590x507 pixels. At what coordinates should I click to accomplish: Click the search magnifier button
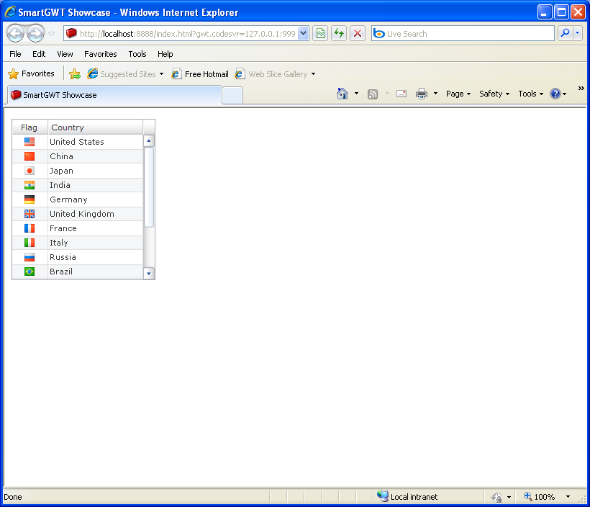point(565,34)
